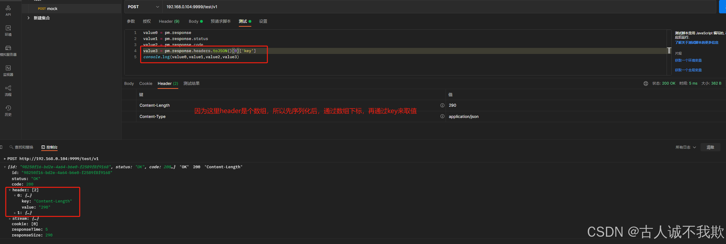Click the globe network icon beside status
Viewport: 726px width, 244px height.
(x=646, y=83)
